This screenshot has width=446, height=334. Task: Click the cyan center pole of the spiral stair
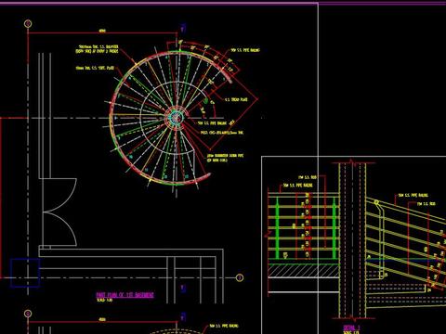[x=176, y=118]
